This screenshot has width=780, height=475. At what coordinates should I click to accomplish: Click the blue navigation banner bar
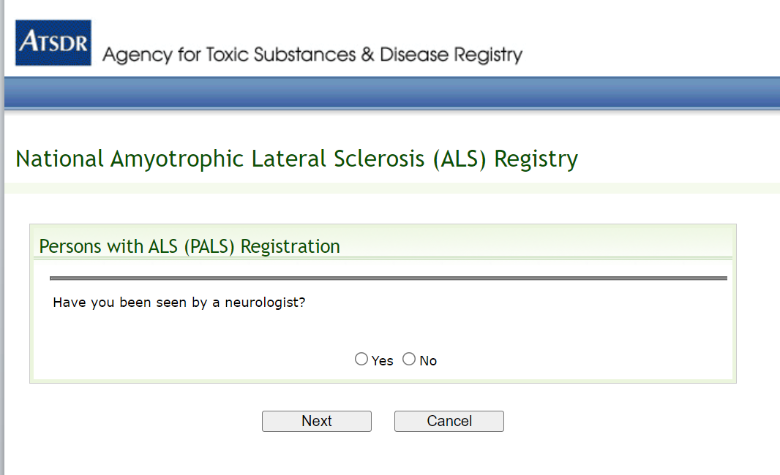[391, 93]
